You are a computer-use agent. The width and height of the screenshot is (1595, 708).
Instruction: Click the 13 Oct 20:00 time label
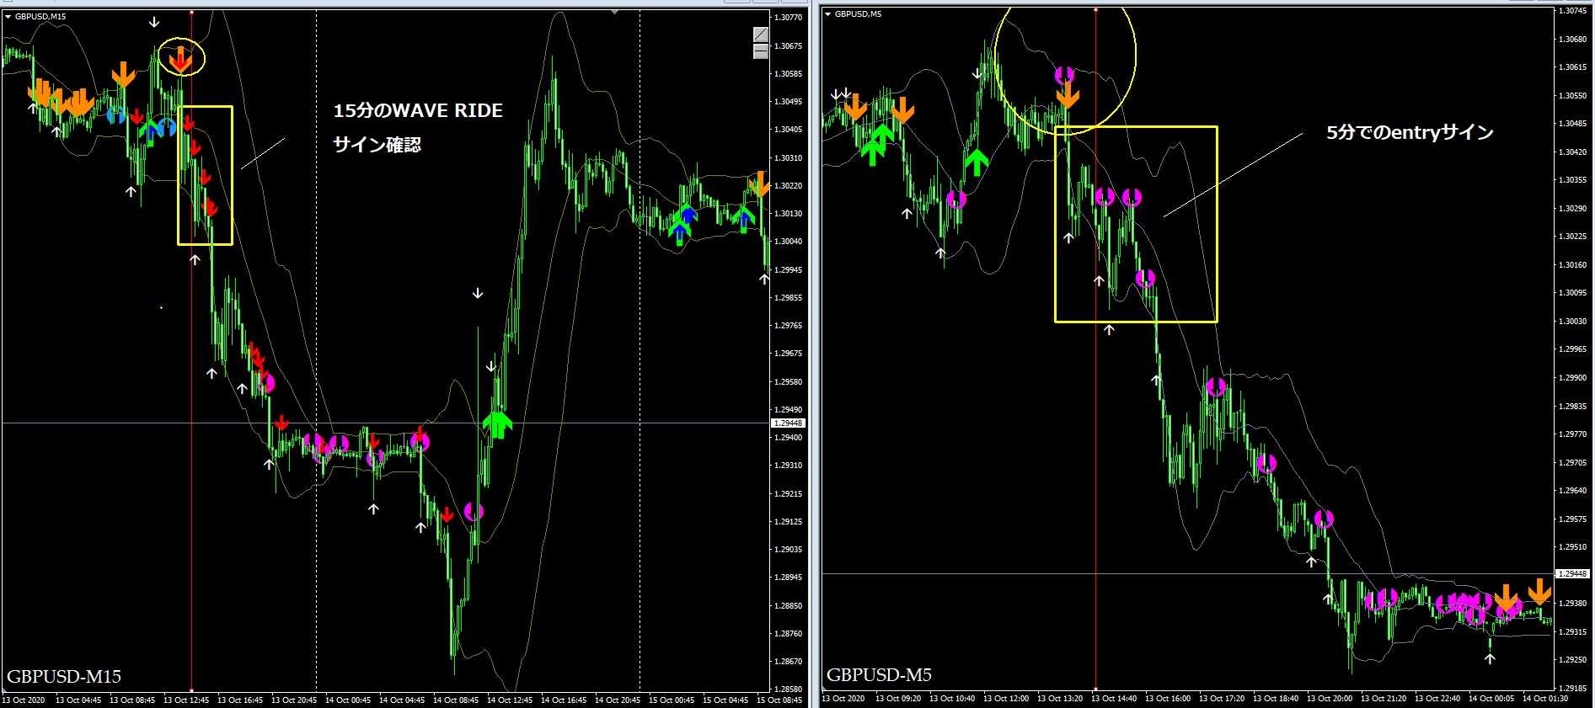[1330, 699]
